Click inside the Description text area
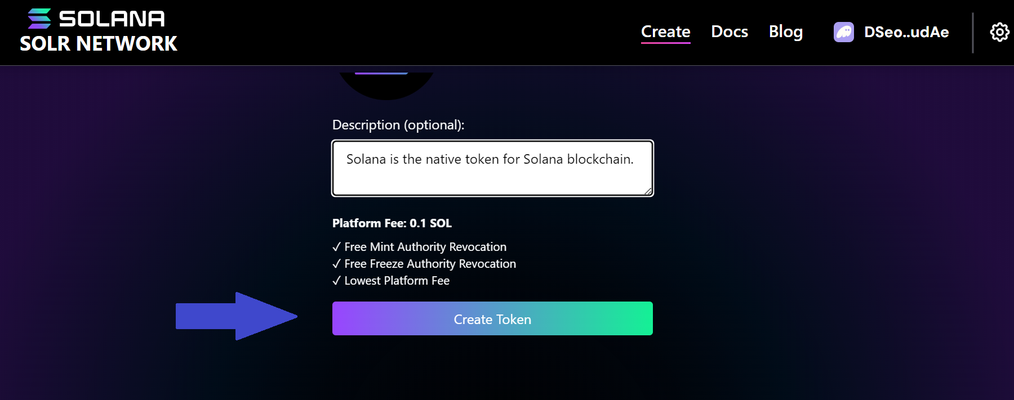Viewport: 1014px width, 400px height. pyautogui.click(x=492, y=168)
